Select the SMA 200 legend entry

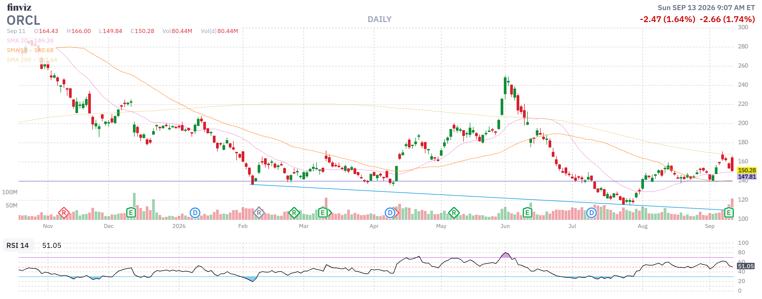tap(32, 60)
